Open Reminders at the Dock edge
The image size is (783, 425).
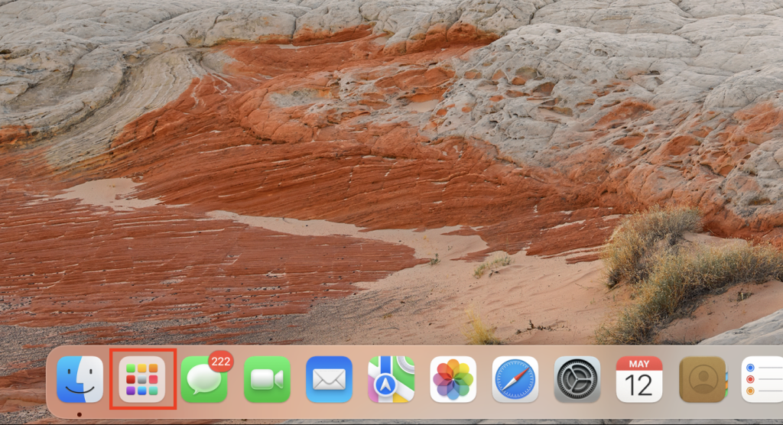(x=762, y=379)
